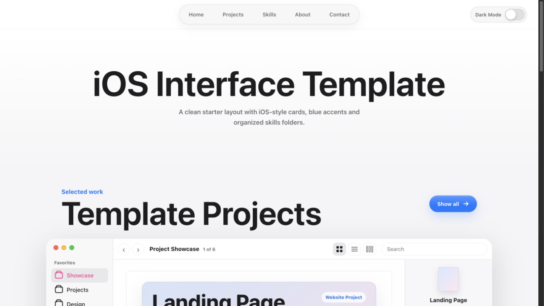This screenshot has width=544, height=306.
Task: Open the Home nav item
Action: (196, 14)
